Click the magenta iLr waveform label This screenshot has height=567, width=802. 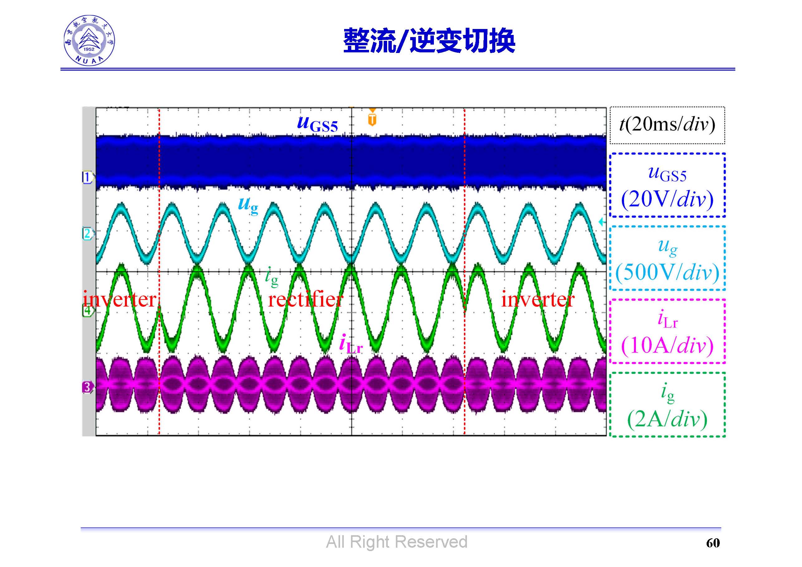[x=351, y=344]
